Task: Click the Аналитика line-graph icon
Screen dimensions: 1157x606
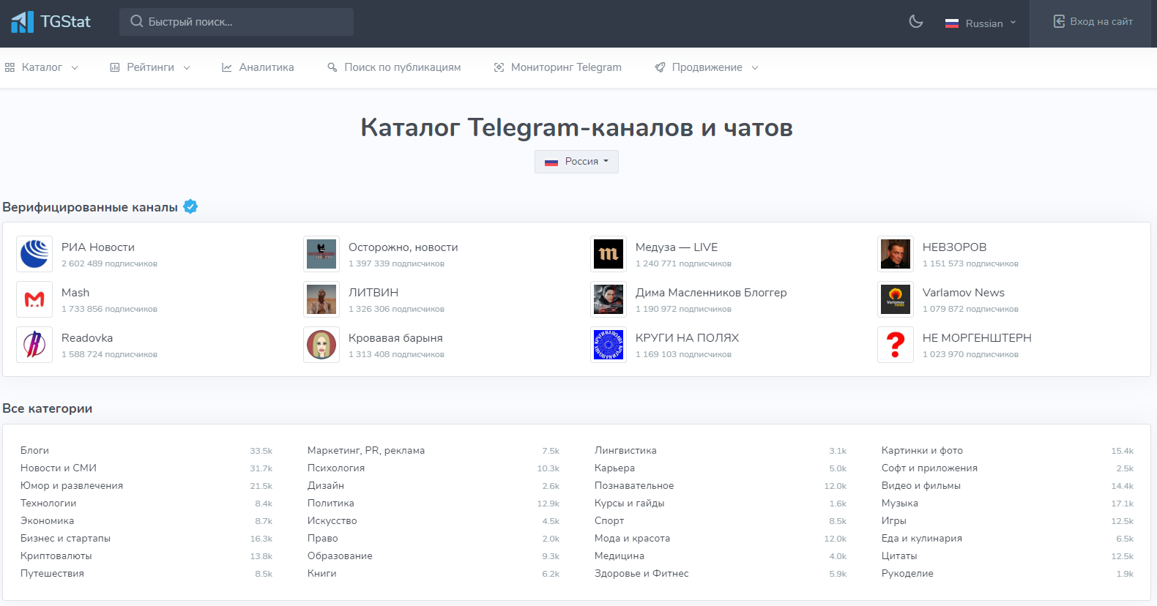Action: [227, 67]
